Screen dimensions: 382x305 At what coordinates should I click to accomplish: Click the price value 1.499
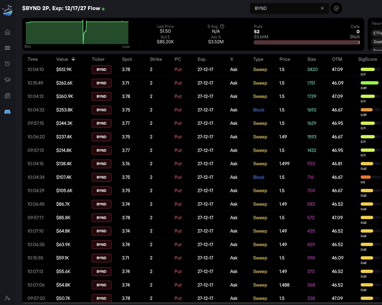tap(285, 164)
